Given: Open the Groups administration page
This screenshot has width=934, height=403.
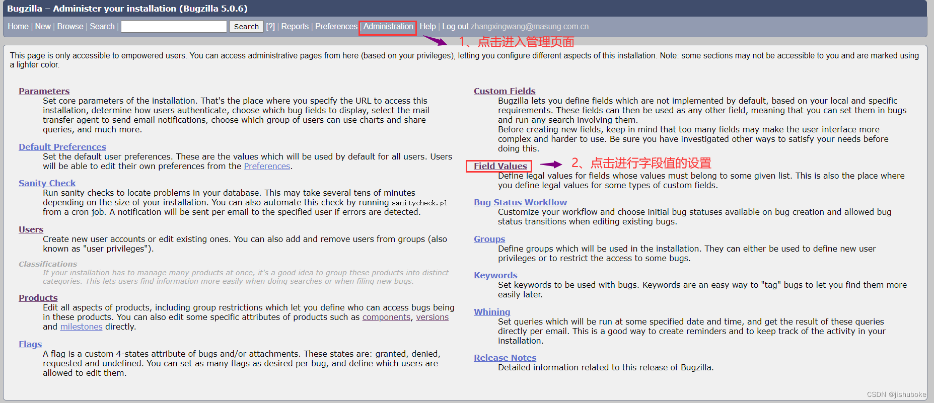Looking at the screenshot, I should click(x=489, y=239).
